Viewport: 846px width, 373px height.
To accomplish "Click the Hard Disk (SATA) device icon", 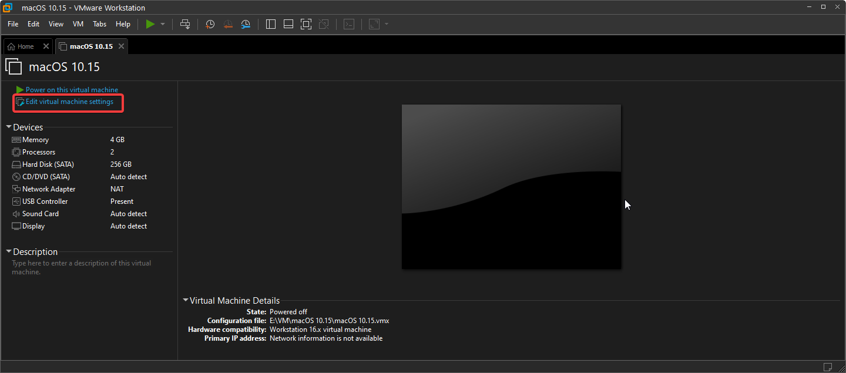I will (x=16, y=164).
